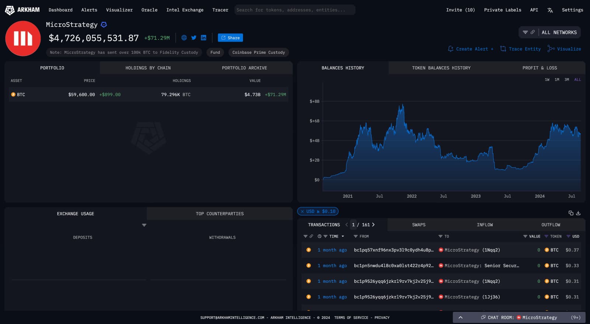Switch to Profit & Loss tab
Screen dimensions: 590x324
pyautogui.click(x=539, y=68)
